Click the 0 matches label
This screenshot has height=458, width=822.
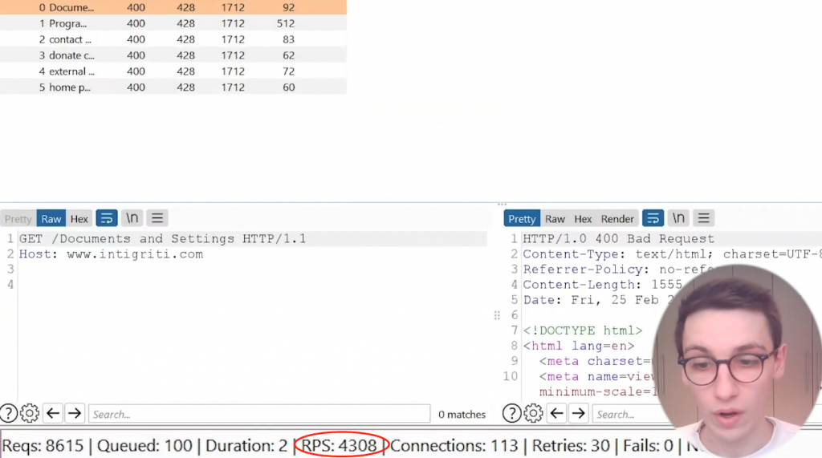(462, 414)
